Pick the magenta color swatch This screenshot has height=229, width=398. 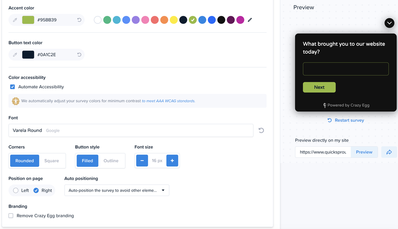(x=240, y=20)
